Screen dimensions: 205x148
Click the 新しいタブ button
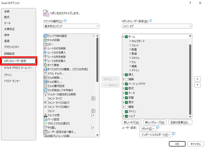point(132,122)
